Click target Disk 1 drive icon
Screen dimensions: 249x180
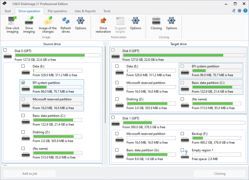(x=116, y=123)
